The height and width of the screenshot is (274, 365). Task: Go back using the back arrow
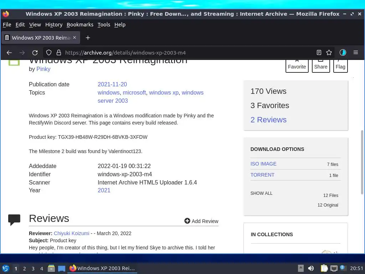click(x=9, y=53)
